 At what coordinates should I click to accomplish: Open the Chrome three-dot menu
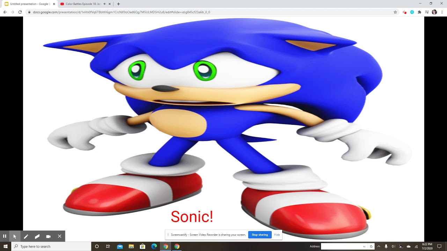[442, 12]
